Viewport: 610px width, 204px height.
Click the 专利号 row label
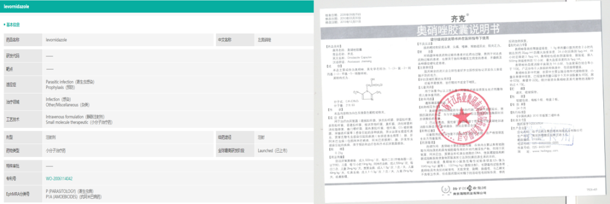point(23,179)
